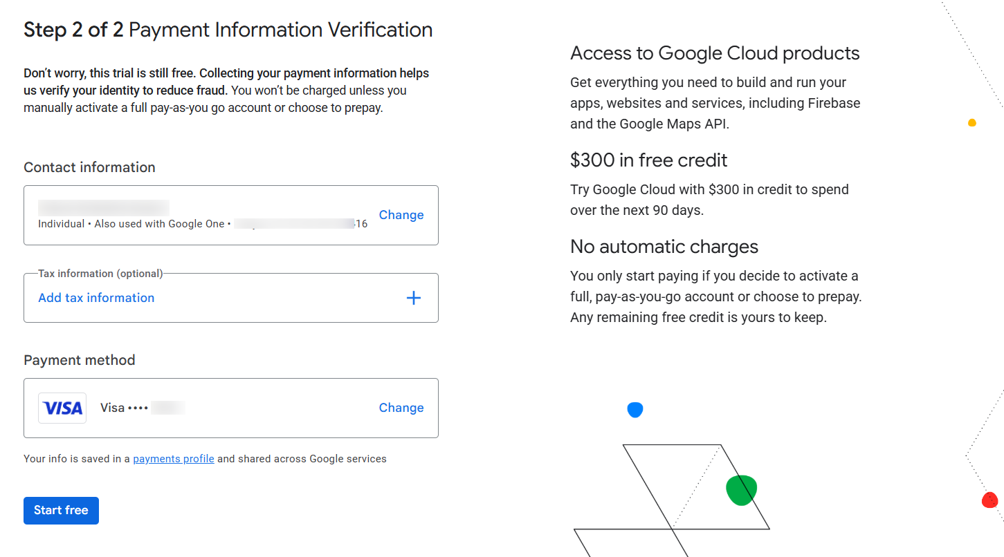The height and width of the screenshot is (557, 1004).
Task: Click 'Try Google Cloud with $300' paragraph
Action: pos(709,200)
